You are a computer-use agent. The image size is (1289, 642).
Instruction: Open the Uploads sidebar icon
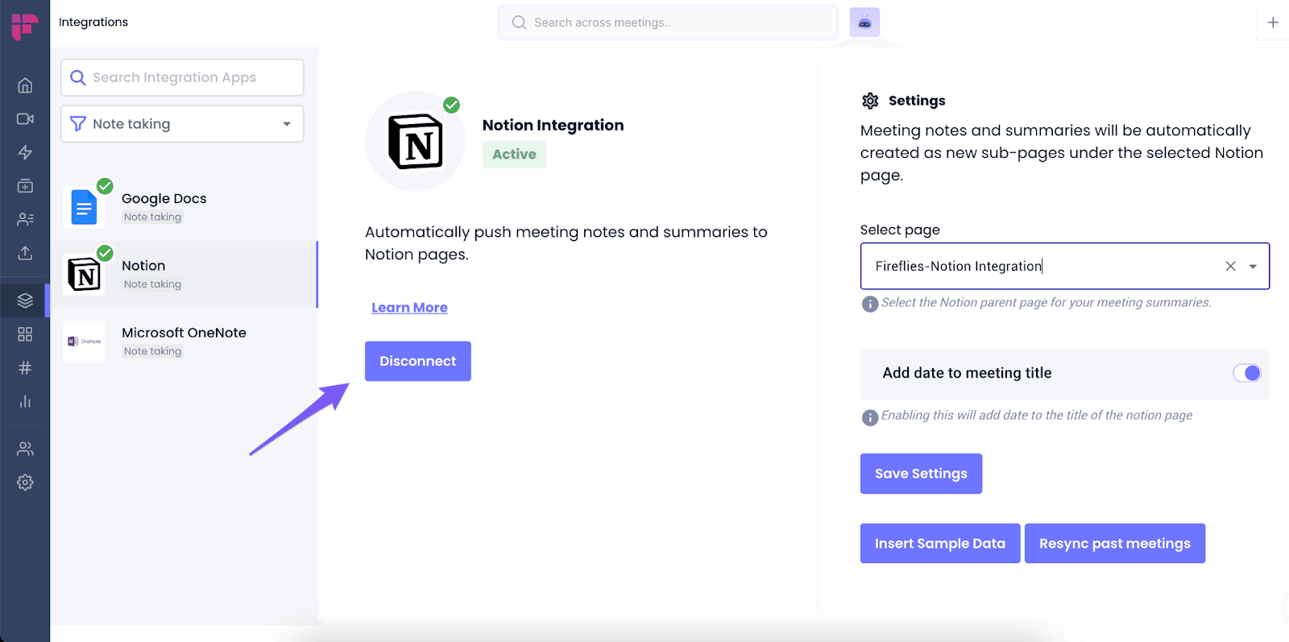(25, 253)
